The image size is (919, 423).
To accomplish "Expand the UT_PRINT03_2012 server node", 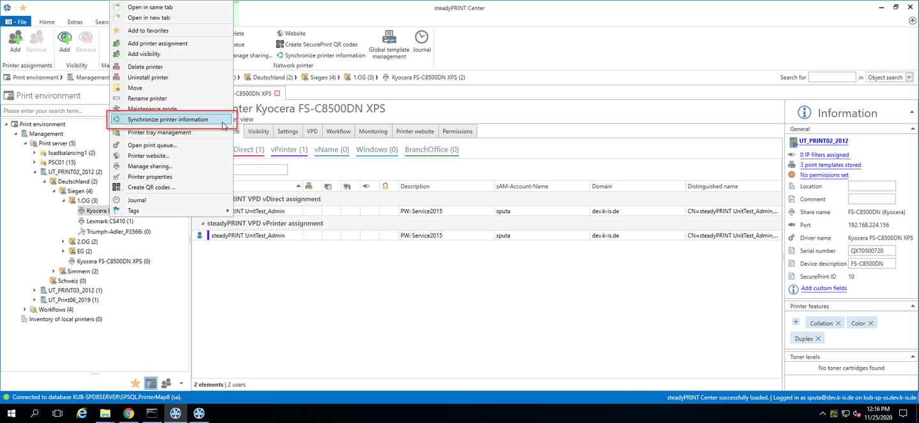I will tap(35, 290).
